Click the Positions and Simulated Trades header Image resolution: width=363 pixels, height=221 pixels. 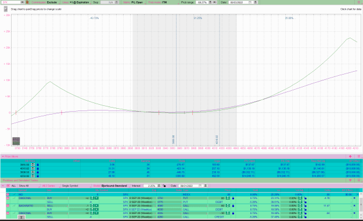click(20, 181)
